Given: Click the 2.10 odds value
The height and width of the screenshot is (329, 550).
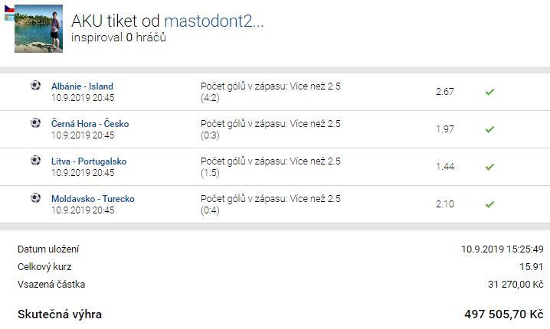Looking at the screenshot, I should coord(445,204).
